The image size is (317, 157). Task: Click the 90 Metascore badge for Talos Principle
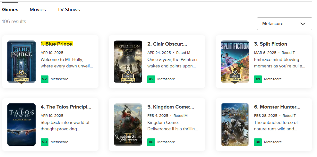point(45,142)
